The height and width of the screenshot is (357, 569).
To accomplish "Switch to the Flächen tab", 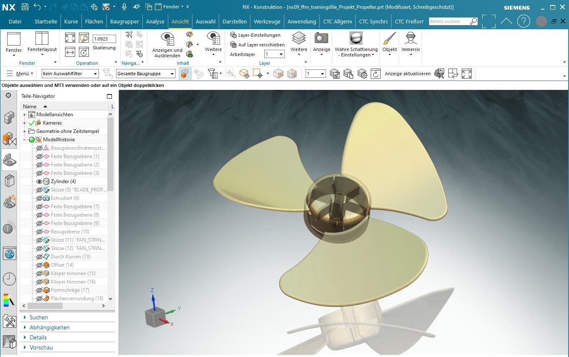I will (94, 21).
